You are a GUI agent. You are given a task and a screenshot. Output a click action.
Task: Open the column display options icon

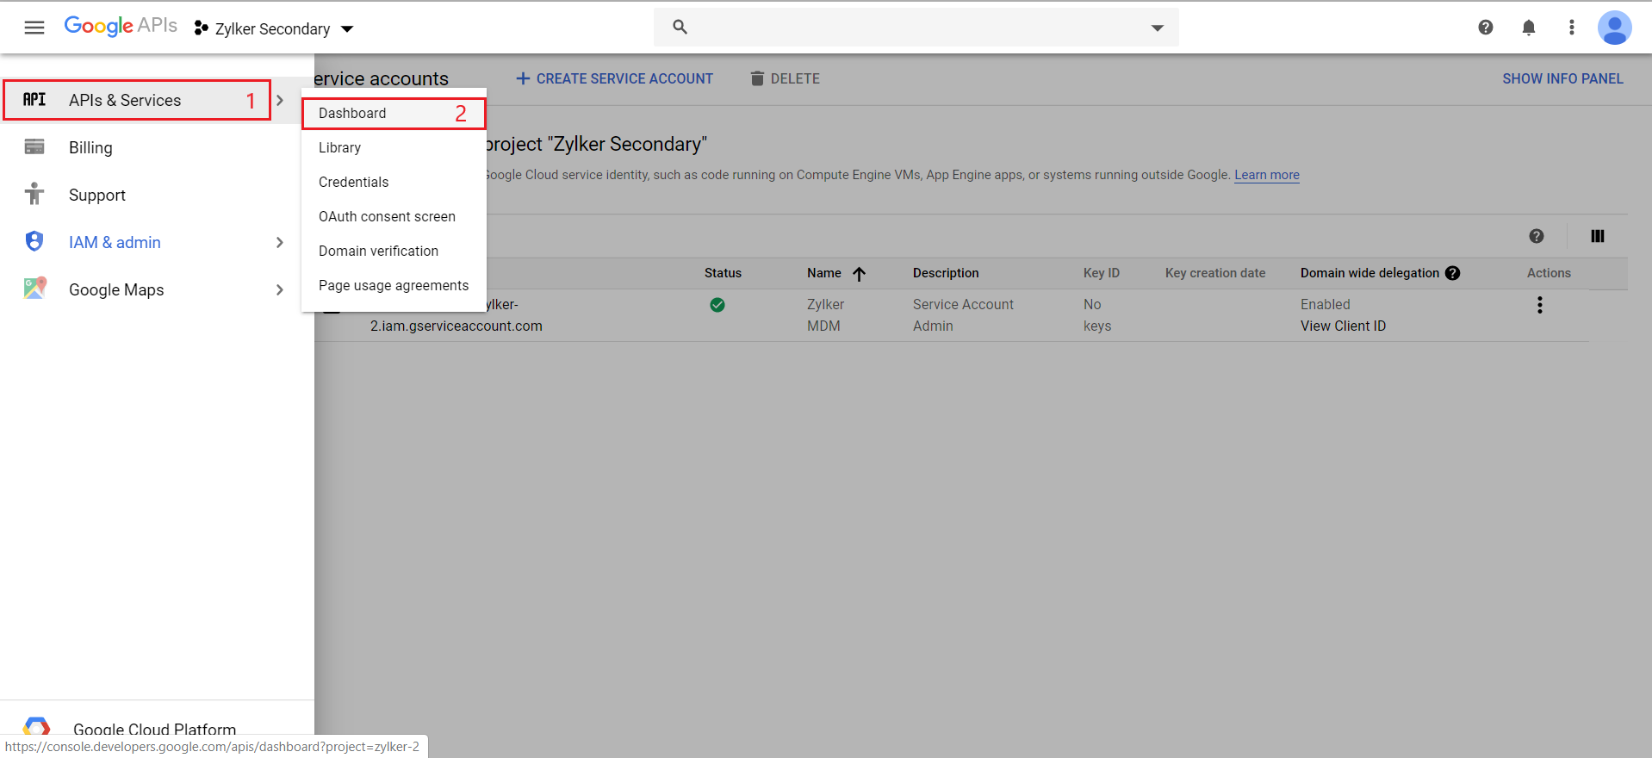click(x=1598, y=236)
